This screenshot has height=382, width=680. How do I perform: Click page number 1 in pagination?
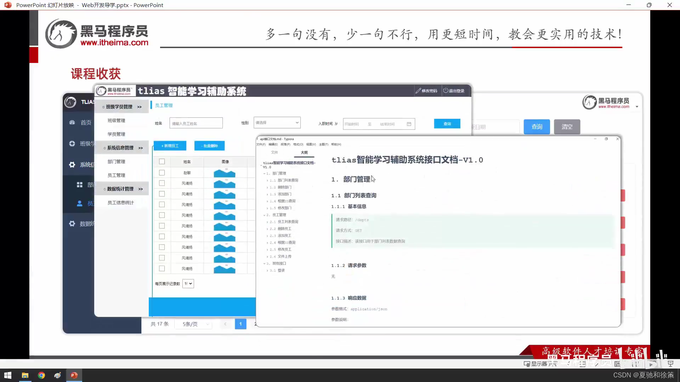[x=240, y=324]
